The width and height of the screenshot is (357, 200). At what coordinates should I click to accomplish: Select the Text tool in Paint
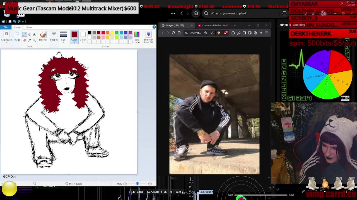34,34
